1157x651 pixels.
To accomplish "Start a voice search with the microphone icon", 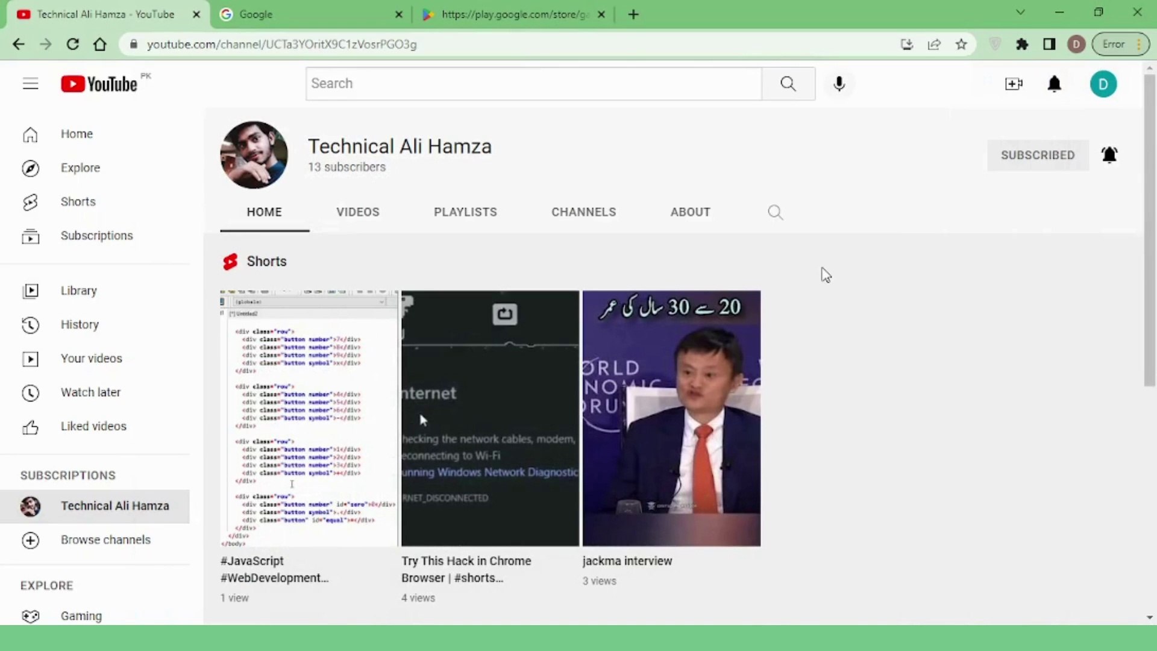I will (839, 84).
